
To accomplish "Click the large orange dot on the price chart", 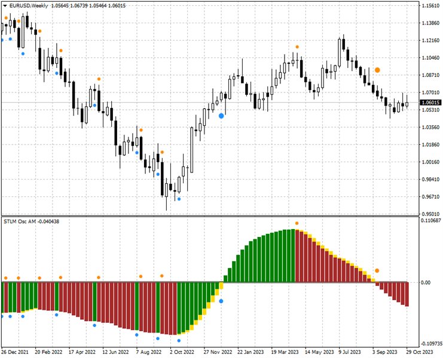I will click(x=377, y=70).
